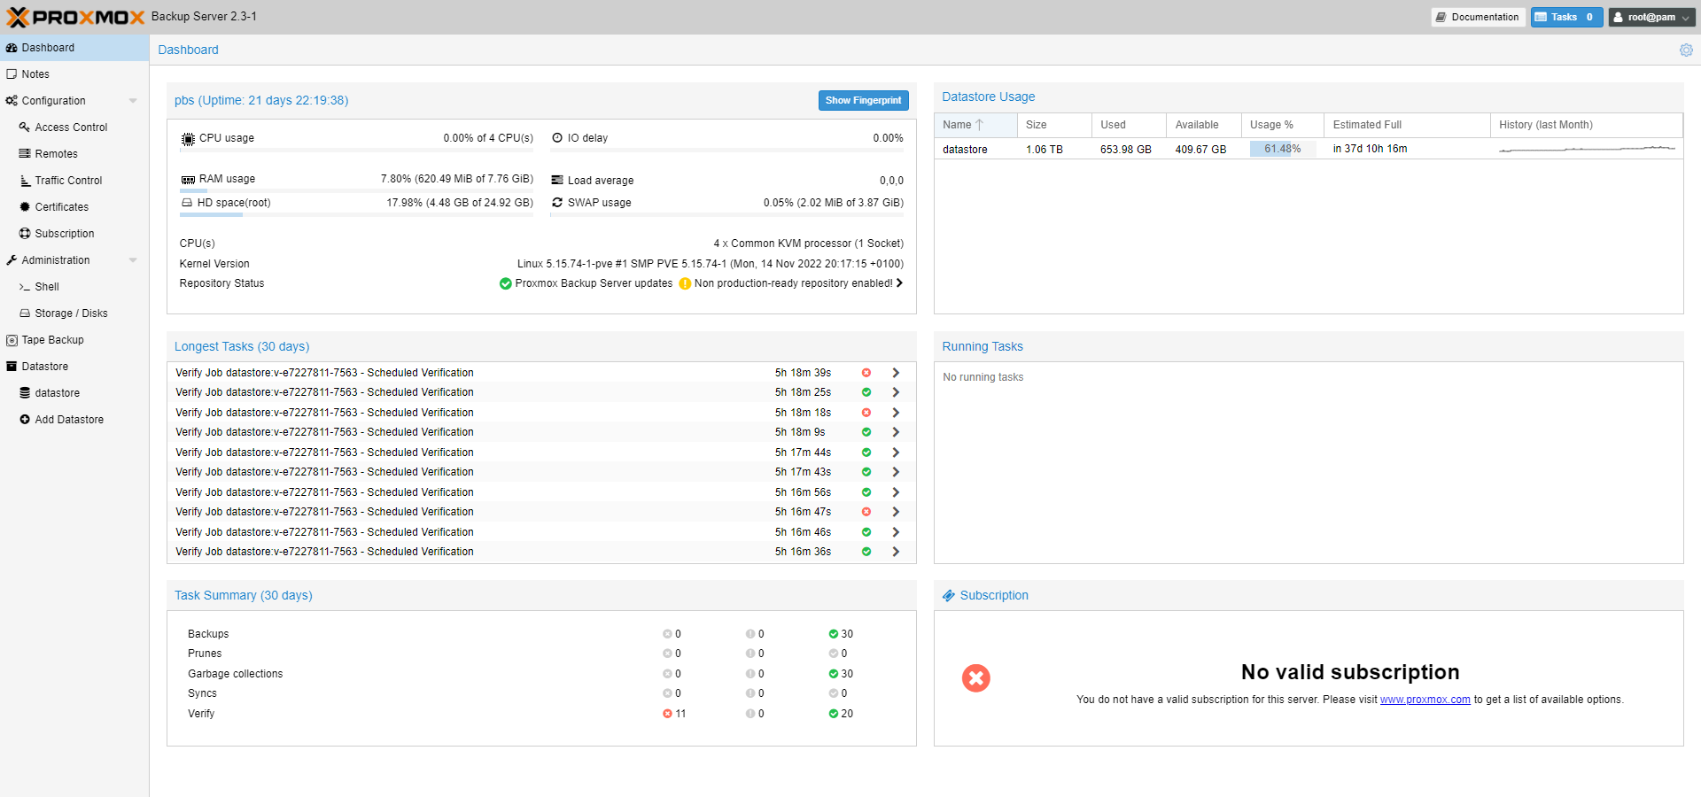Screen dimensions: 1701x797
Task: Open details arrow for 5h 18m 39s task
Action: coord(896,373)
